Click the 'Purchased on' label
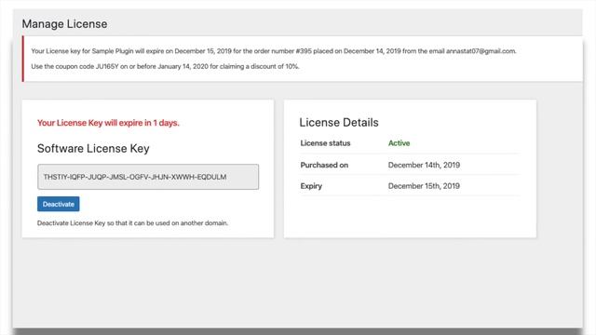Image resolution: width=596 pixels, height=335 pixels. click(324, 165)
